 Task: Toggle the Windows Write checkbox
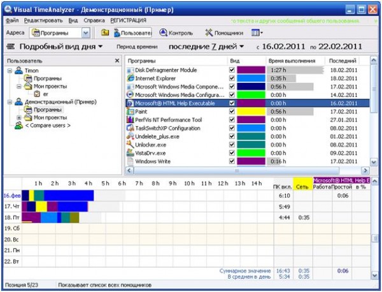[232, 161]
